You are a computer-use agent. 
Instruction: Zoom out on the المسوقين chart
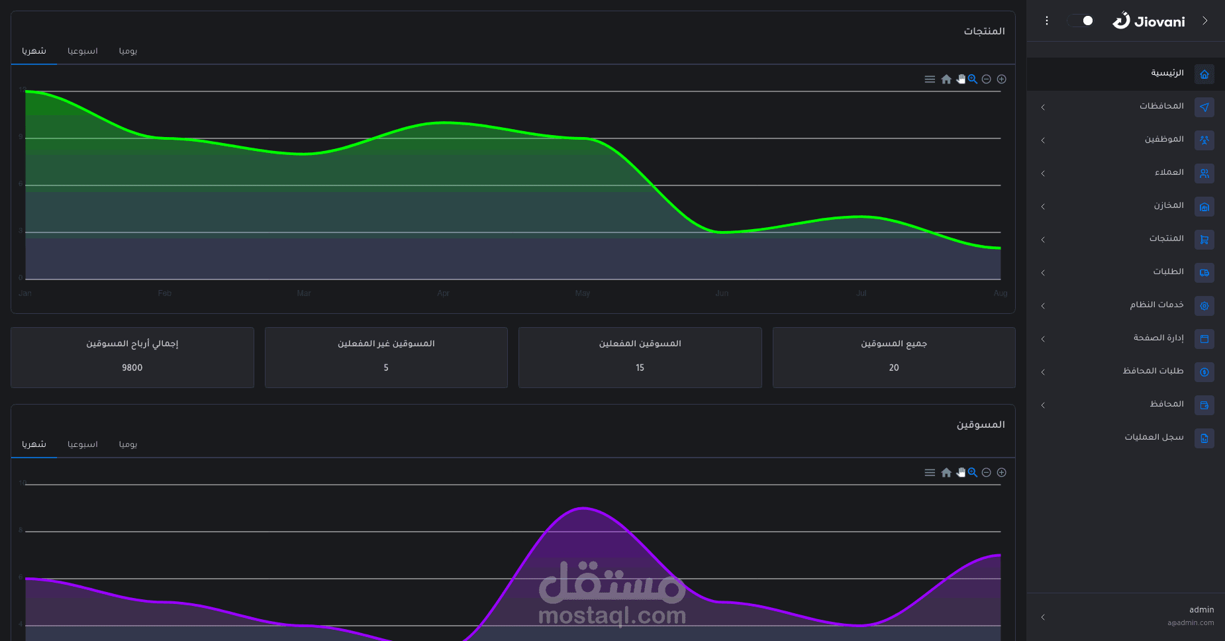tap(987, 473)
